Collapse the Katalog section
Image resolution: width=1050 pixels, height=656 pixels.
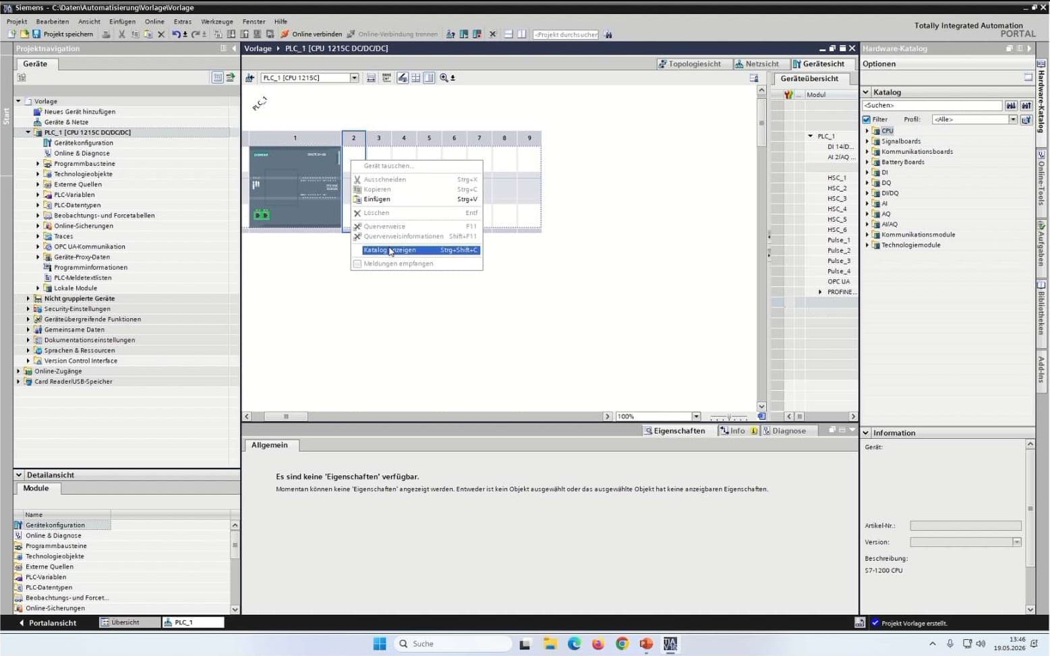coord(866,92)
